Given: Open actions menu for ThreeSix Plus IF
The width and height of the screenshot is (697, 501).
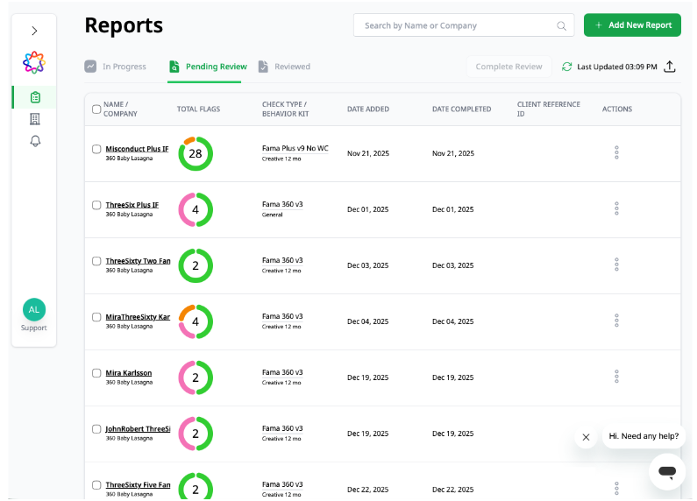Looking at the screenshot, I should coord(616,208).
